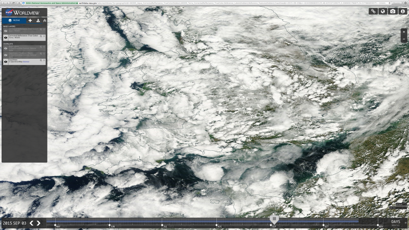Image resolution: width=409 pixels, height=230 pixels.
Task: Open options for the Coastlines overlay
Action: pyautogui.click(x=41, y=60)
